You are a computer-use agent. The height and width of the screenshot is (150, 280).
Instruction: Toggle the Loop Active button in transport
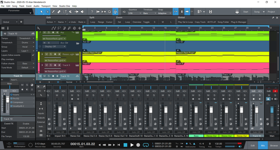pyautogui.click(x=146, y=145)
